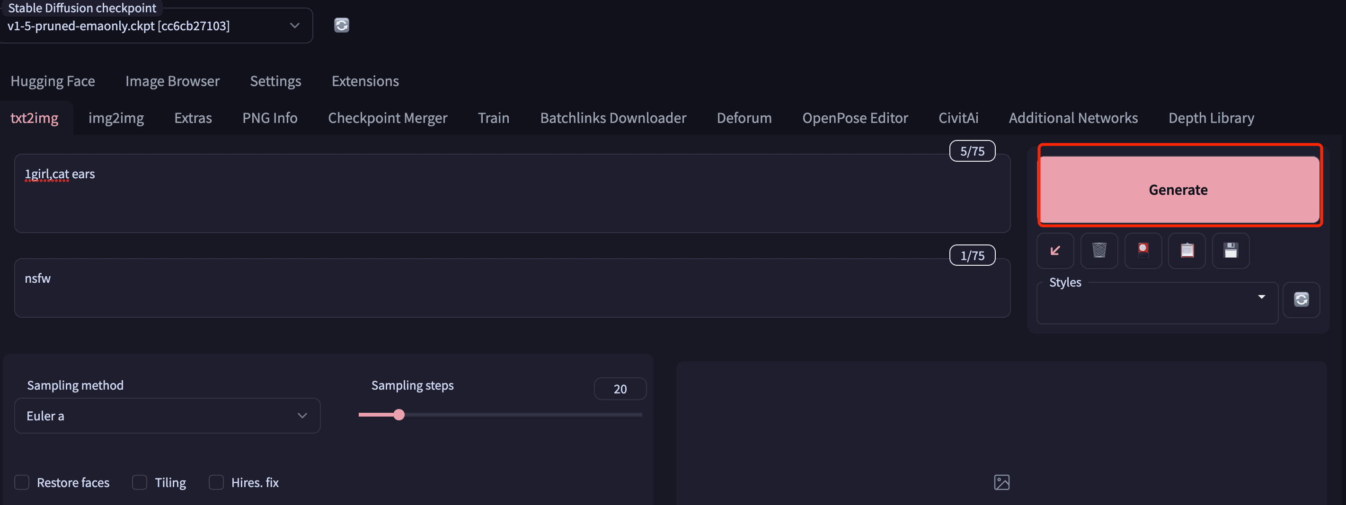Enable the Hires. fix checkbox
The image size is (1346, 505).
pyautogui.click(x=216, y=482)
